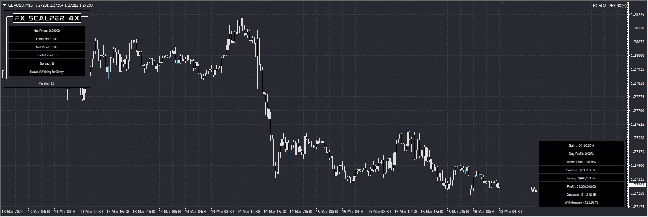Screen dimensions: 648x217
Task: Click the Balance : $998,153.85 row
Action: pyautogui.click(x=581, y=170)
